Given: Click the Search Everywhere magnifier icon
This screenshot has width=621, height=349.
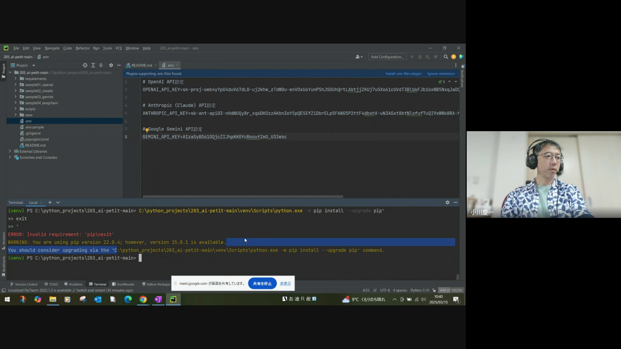Looking at the screenshot, I should point(445,57).
